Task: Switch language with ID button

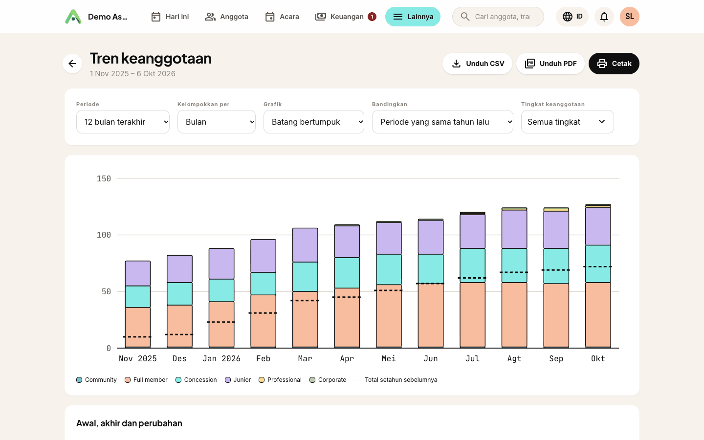Action: pos(572,17)
